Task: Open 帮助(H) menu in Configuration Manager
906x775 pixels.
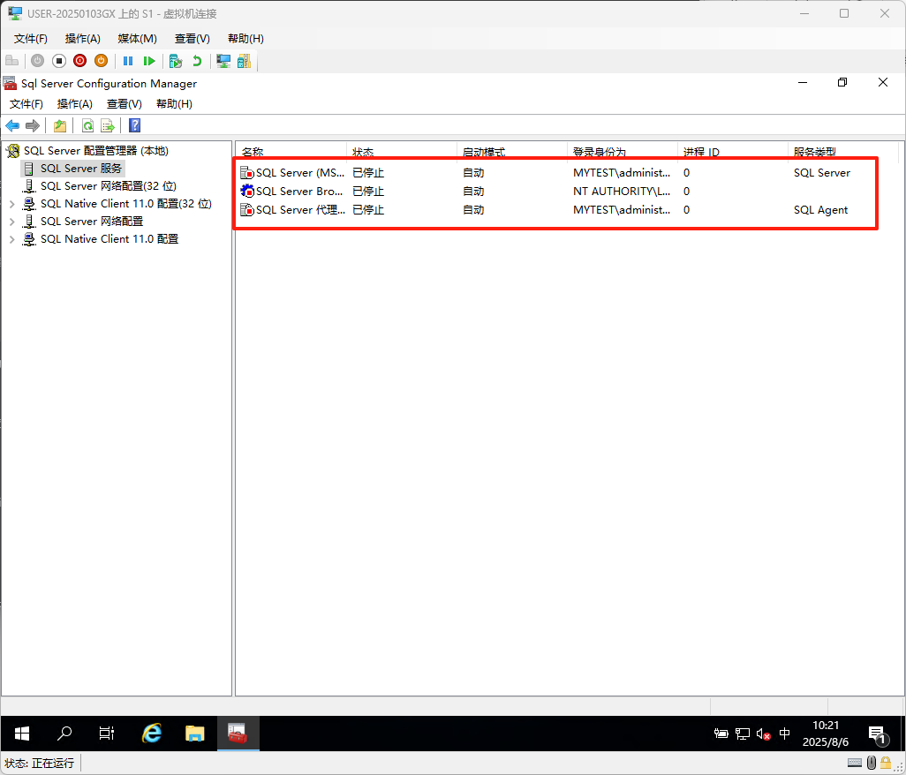Action: click(174, 104)
